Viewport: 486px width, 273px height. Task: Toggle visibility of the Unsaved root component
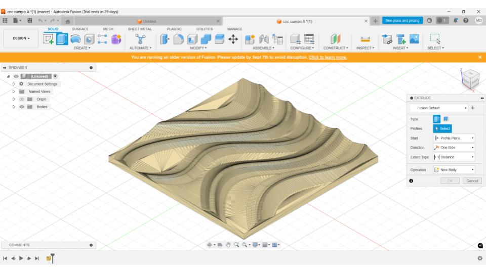16,76
